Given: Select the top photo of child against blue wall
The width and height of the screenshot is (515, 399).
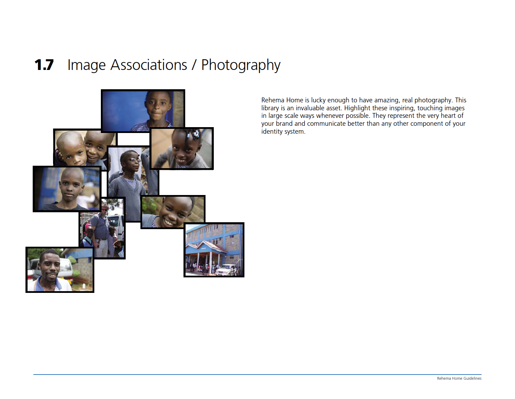Looking at the screenshot, I should tap(143, 111).
